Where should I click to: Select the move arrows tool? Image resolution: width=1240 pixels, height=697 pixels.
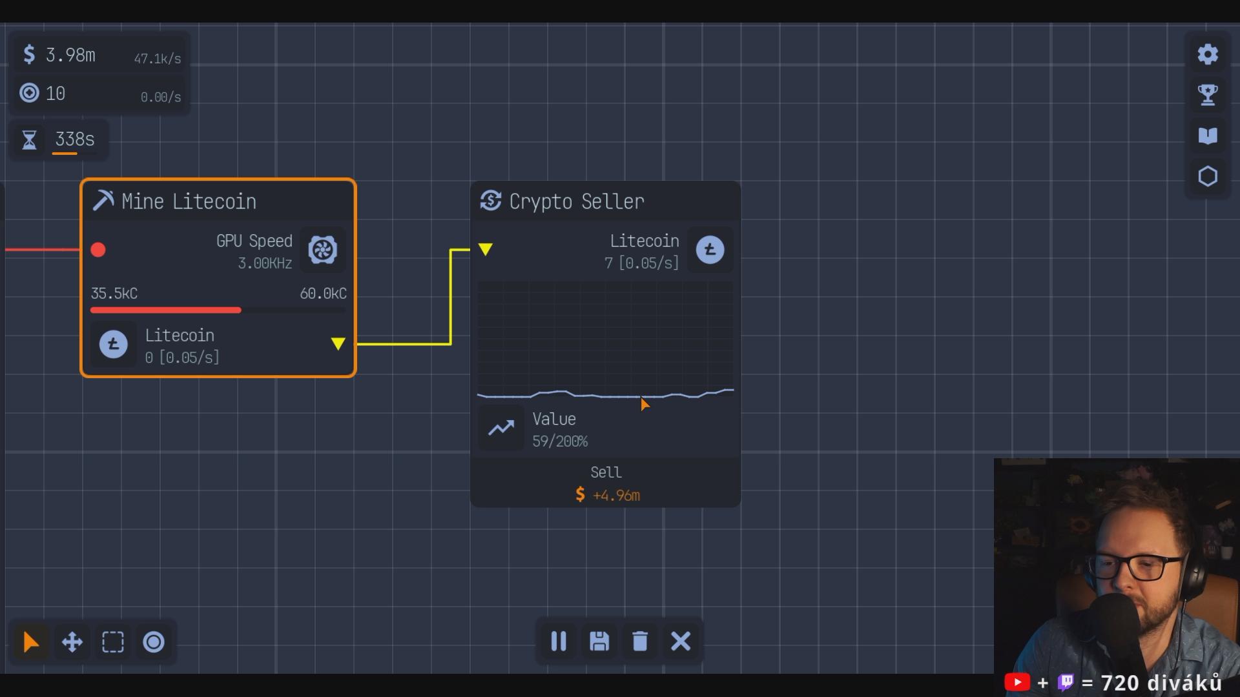(x=72, y=642)
